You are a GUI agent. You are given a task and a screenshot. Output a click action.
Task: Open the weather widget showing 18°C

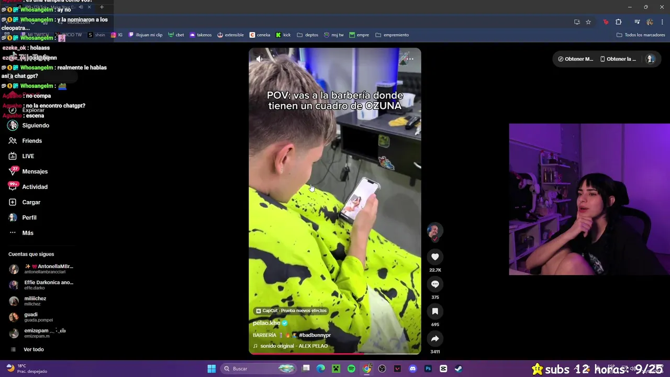(26, 369)
